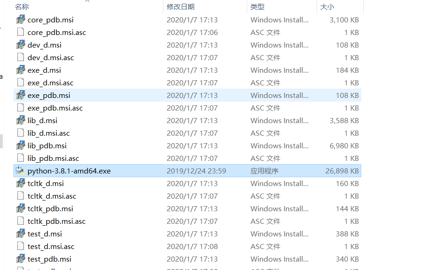Click the python-3.8.1-amd64.exe application icon

coord(20,171)
